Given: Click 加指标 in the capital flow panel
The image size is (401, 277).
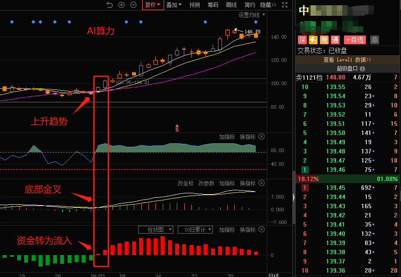Looking at the screenshot, I should tap(227, 230).
